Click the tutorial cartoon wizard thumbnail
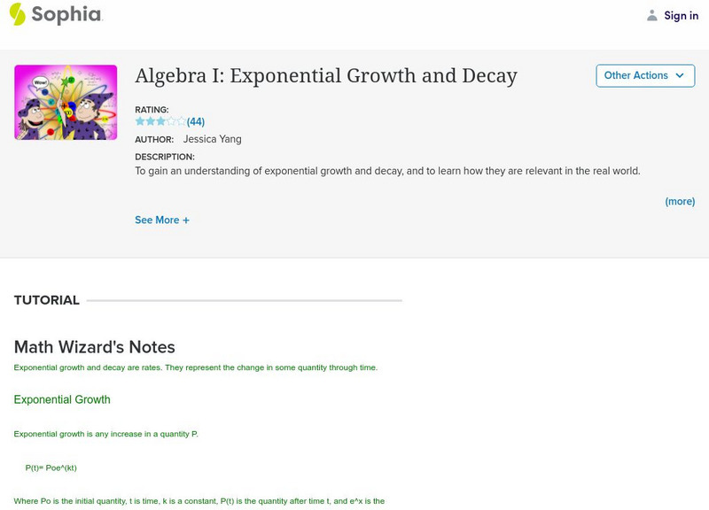This screenshot has height=510, width=709. (66, 102)
